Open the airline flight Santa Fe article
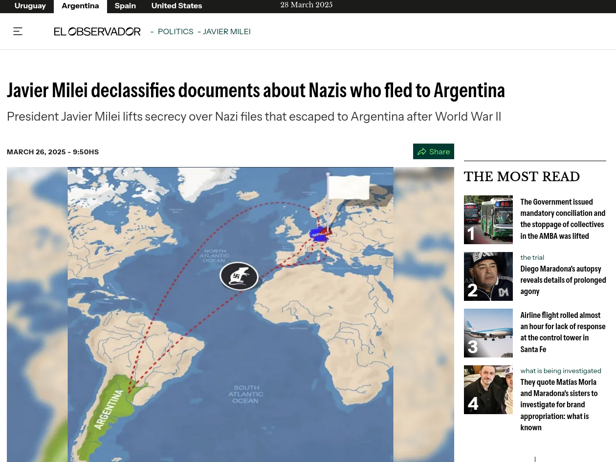616x462 pixels. (x=563, y=332)
